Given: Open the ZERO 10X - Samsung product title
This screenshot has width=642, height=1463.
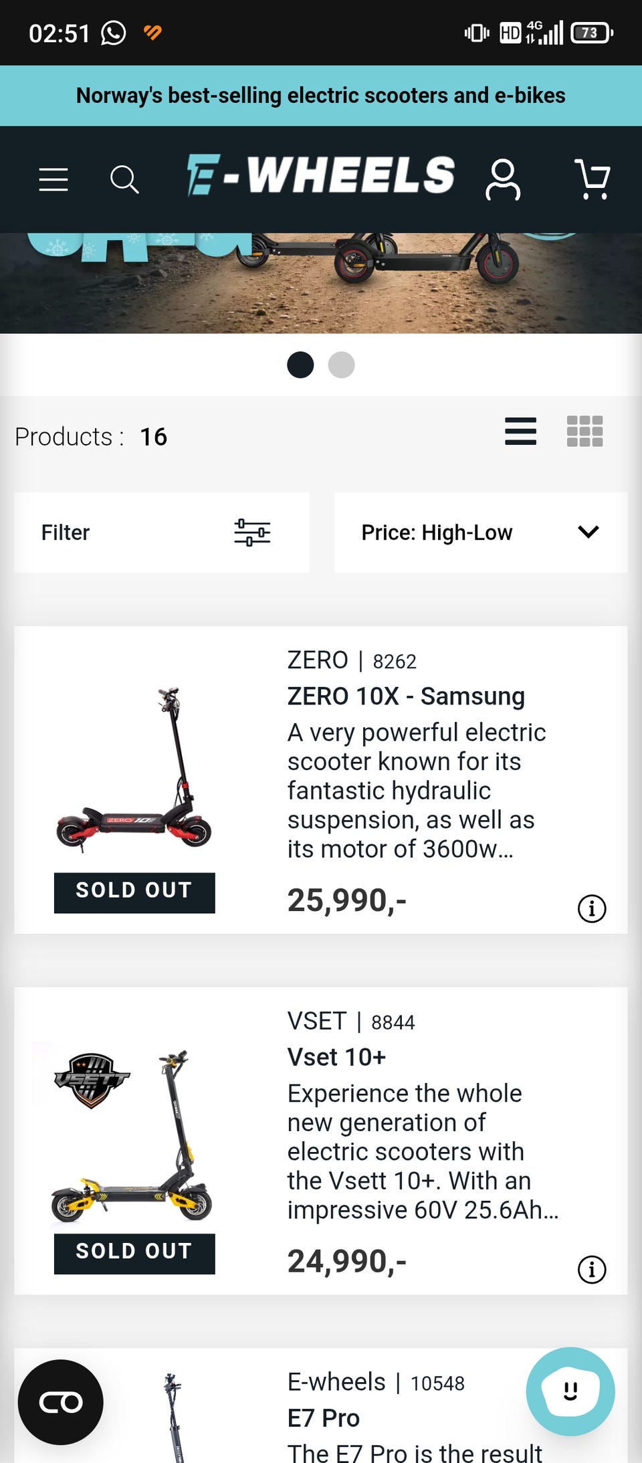Looking at the screenshot, I should [x=406, y=696].
